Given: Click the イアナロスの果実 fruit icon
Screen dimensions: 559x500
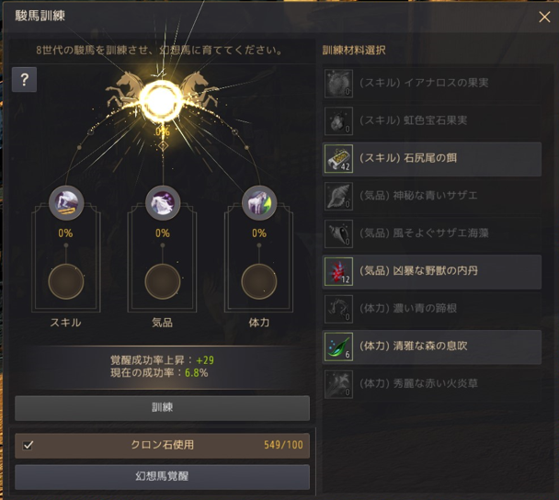Looking at the screenshot, I should [338, 84].
